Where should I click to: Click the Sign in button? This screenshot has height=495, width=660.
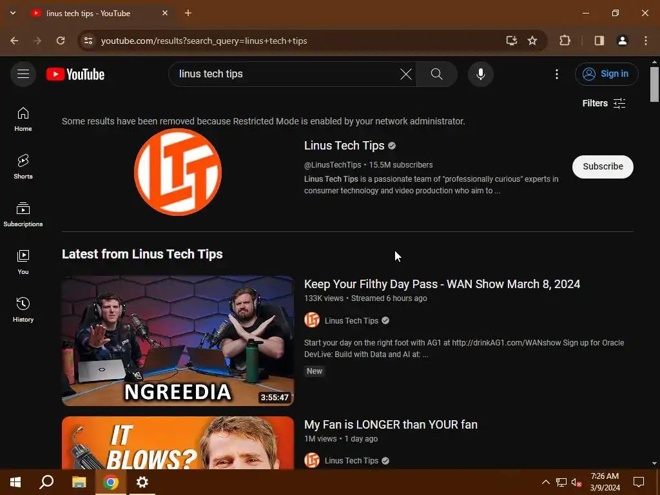click(607, 73)
